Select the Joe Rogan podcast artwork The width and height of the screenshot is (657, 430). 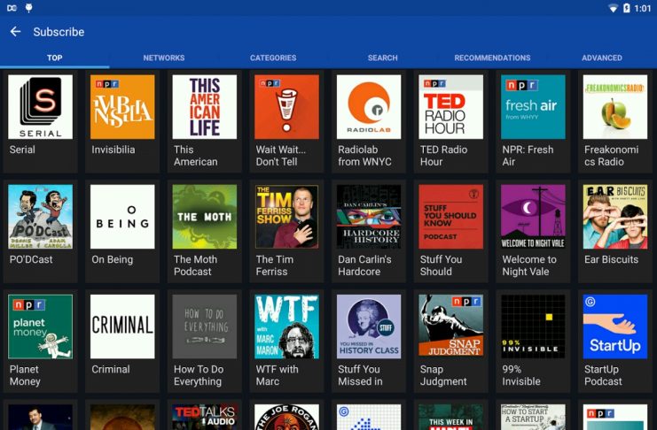pyautogui.click(x=286, y=417)
